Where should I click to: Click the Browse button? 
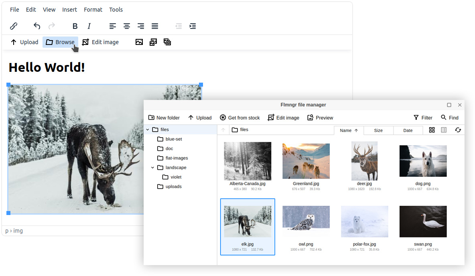tap(60, 42)
